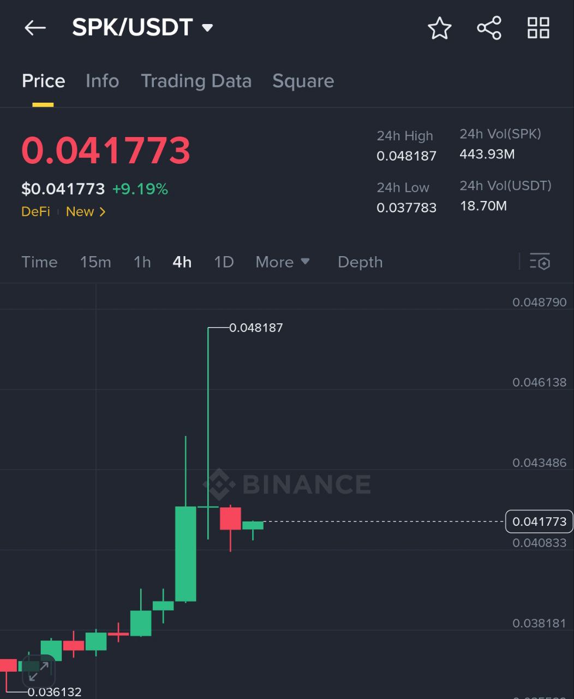Select the 4h chart interval
The height and width of the screenshot is (699, 574).
182,262
